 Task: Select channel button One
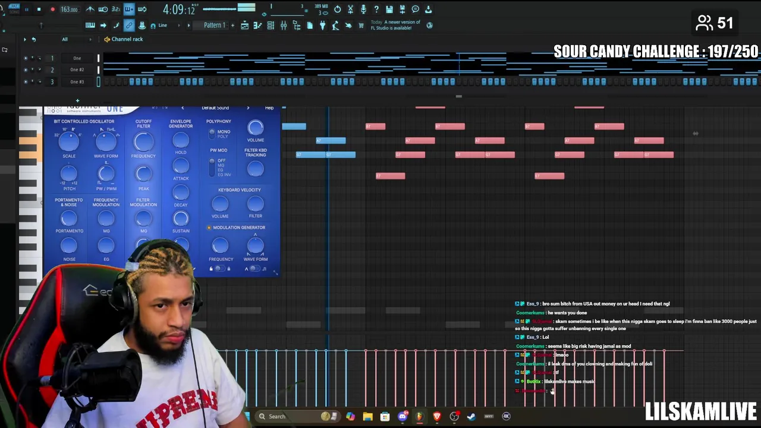tap(77, 58)
